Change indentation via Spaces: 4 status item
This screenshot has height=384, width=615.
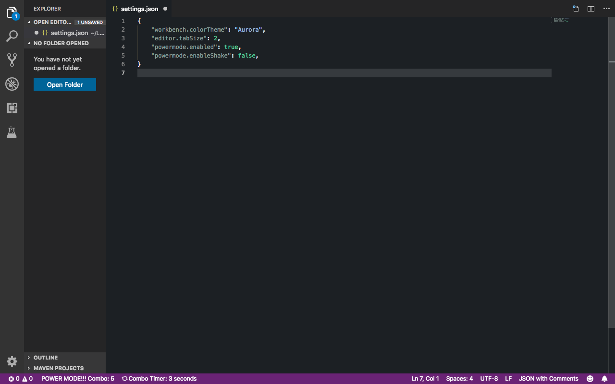(x=459, y=378)
